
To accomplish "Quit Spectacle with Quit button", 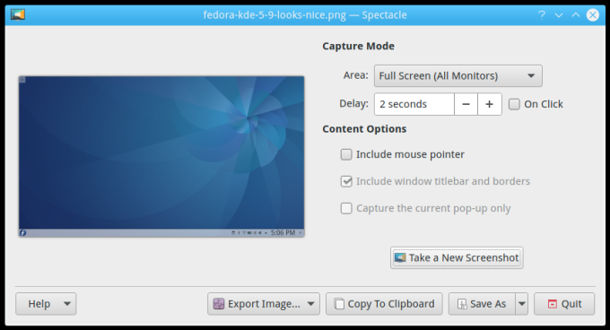I will pyautogui.click(x=564, y=304).
